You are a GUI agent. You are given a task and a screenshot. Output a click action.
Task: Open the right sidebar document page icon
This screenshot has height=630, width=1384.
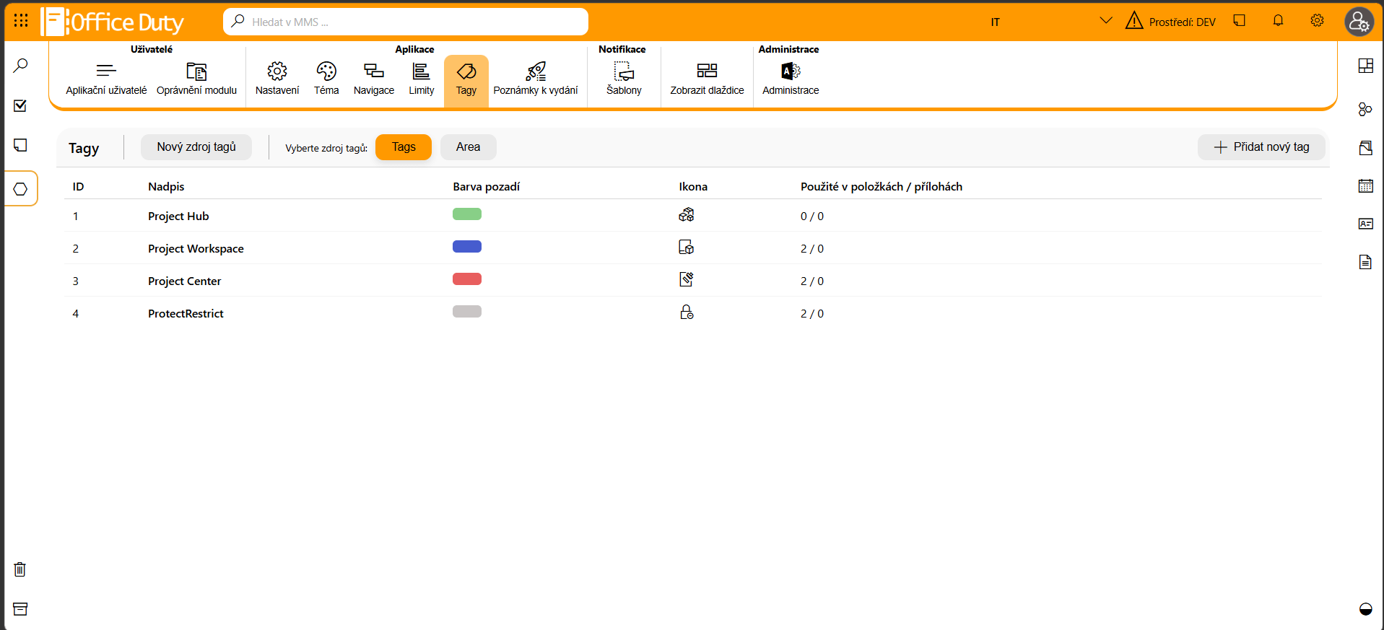click(1365, 262)
